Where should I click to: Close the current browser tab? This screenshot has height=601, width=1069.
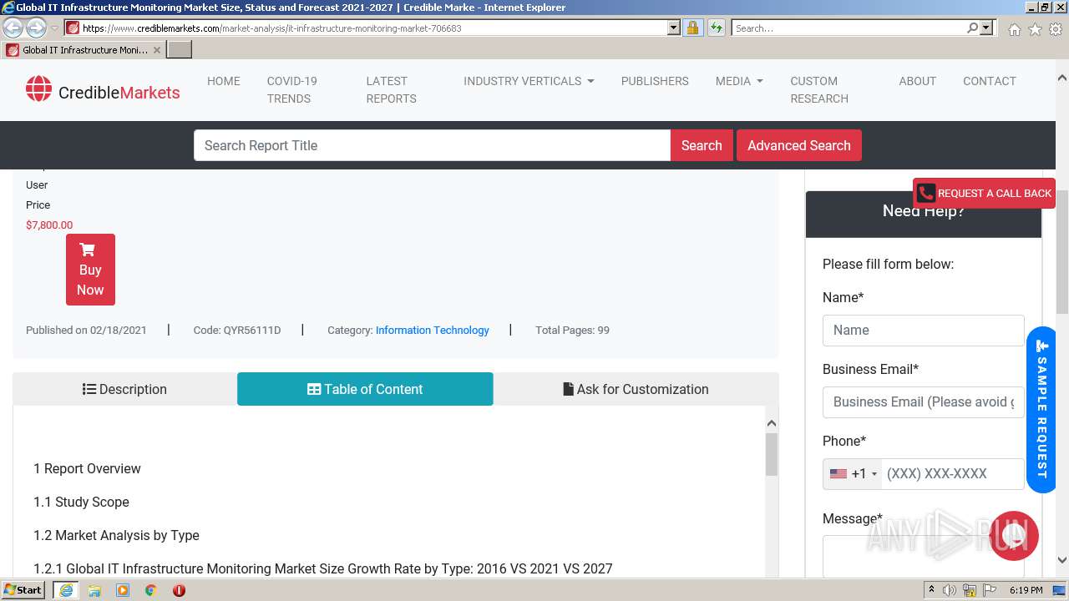tap(156, 50)
